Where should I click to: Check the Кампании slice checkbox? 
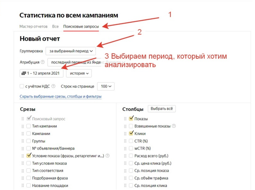28,134
